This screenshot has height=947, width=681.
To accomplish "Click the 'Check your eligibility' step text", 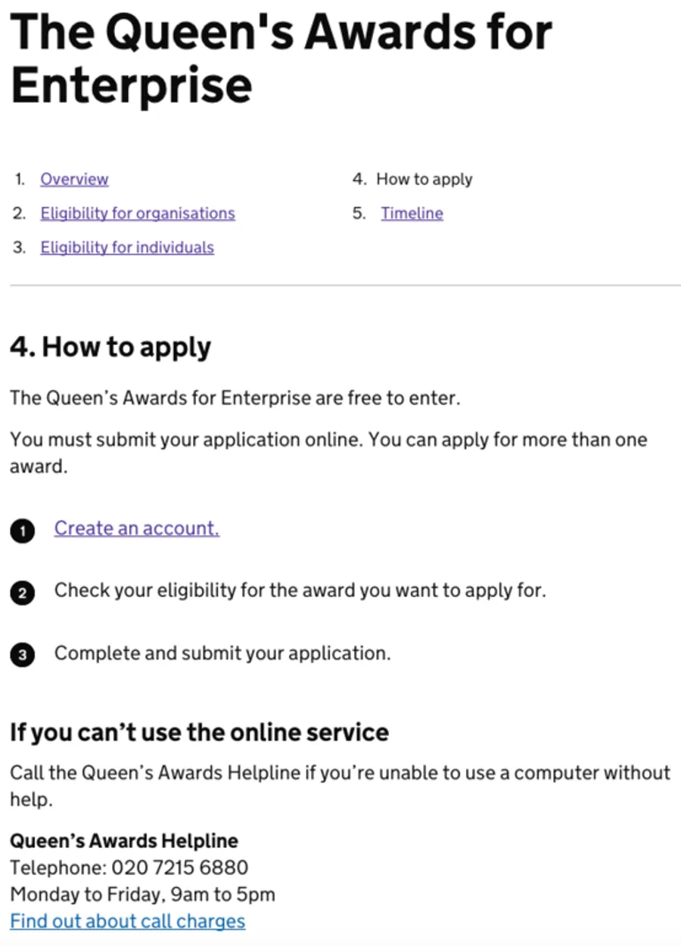I will (x=300, y=590).
